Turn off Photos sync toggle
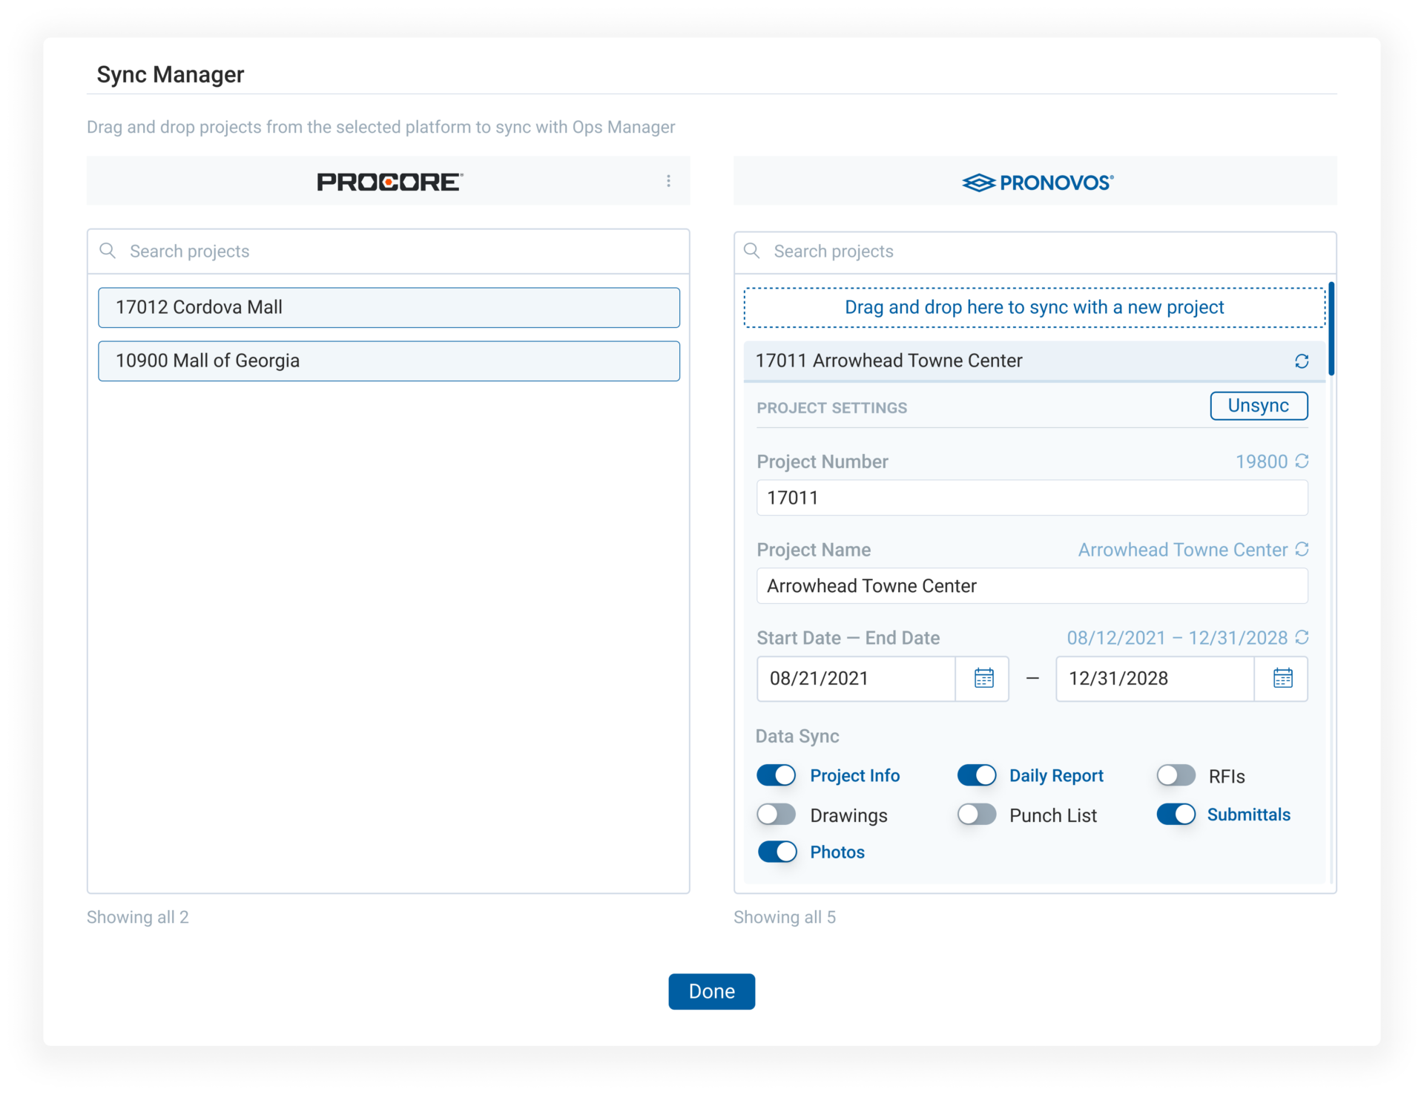 (777, 852)
